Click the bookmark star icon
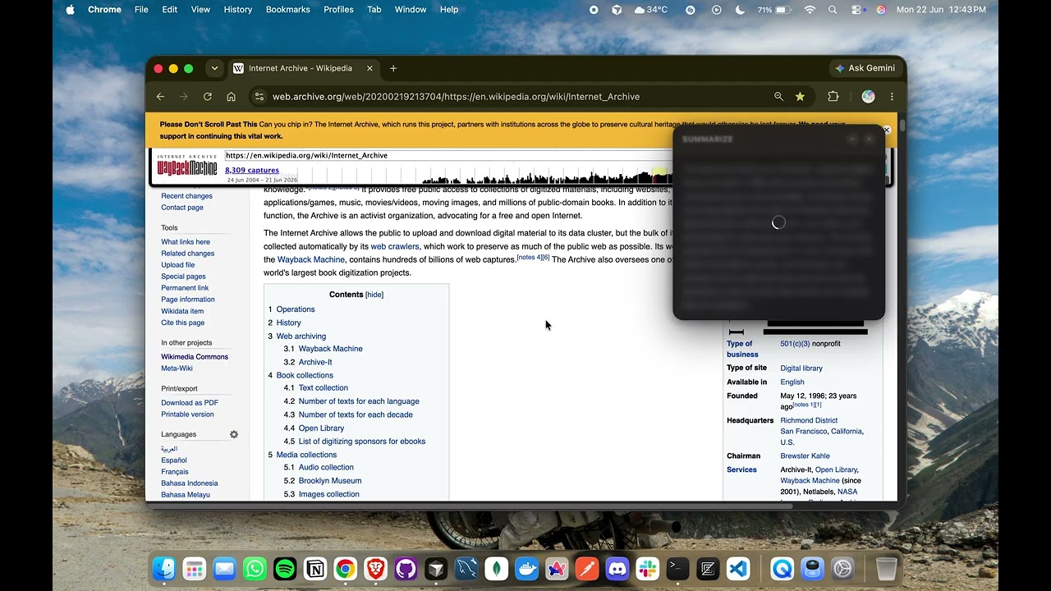Screen dimensions: 1051x591 coord(800,97)
